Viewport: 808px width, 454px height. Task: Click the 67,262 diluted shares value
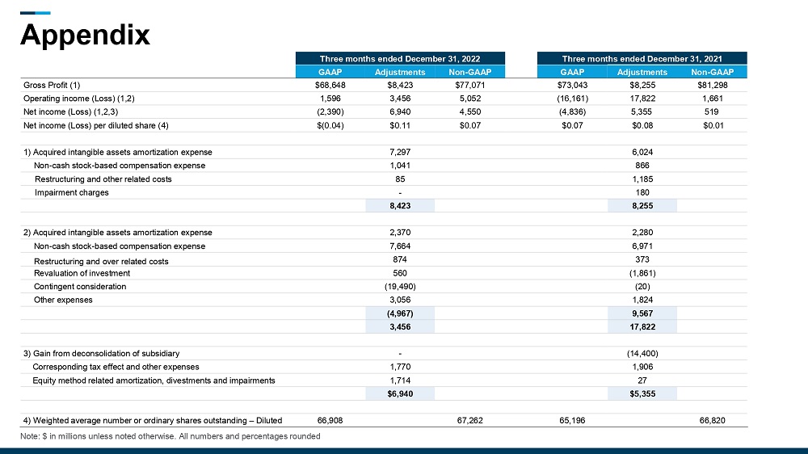[x=469, y=421]
